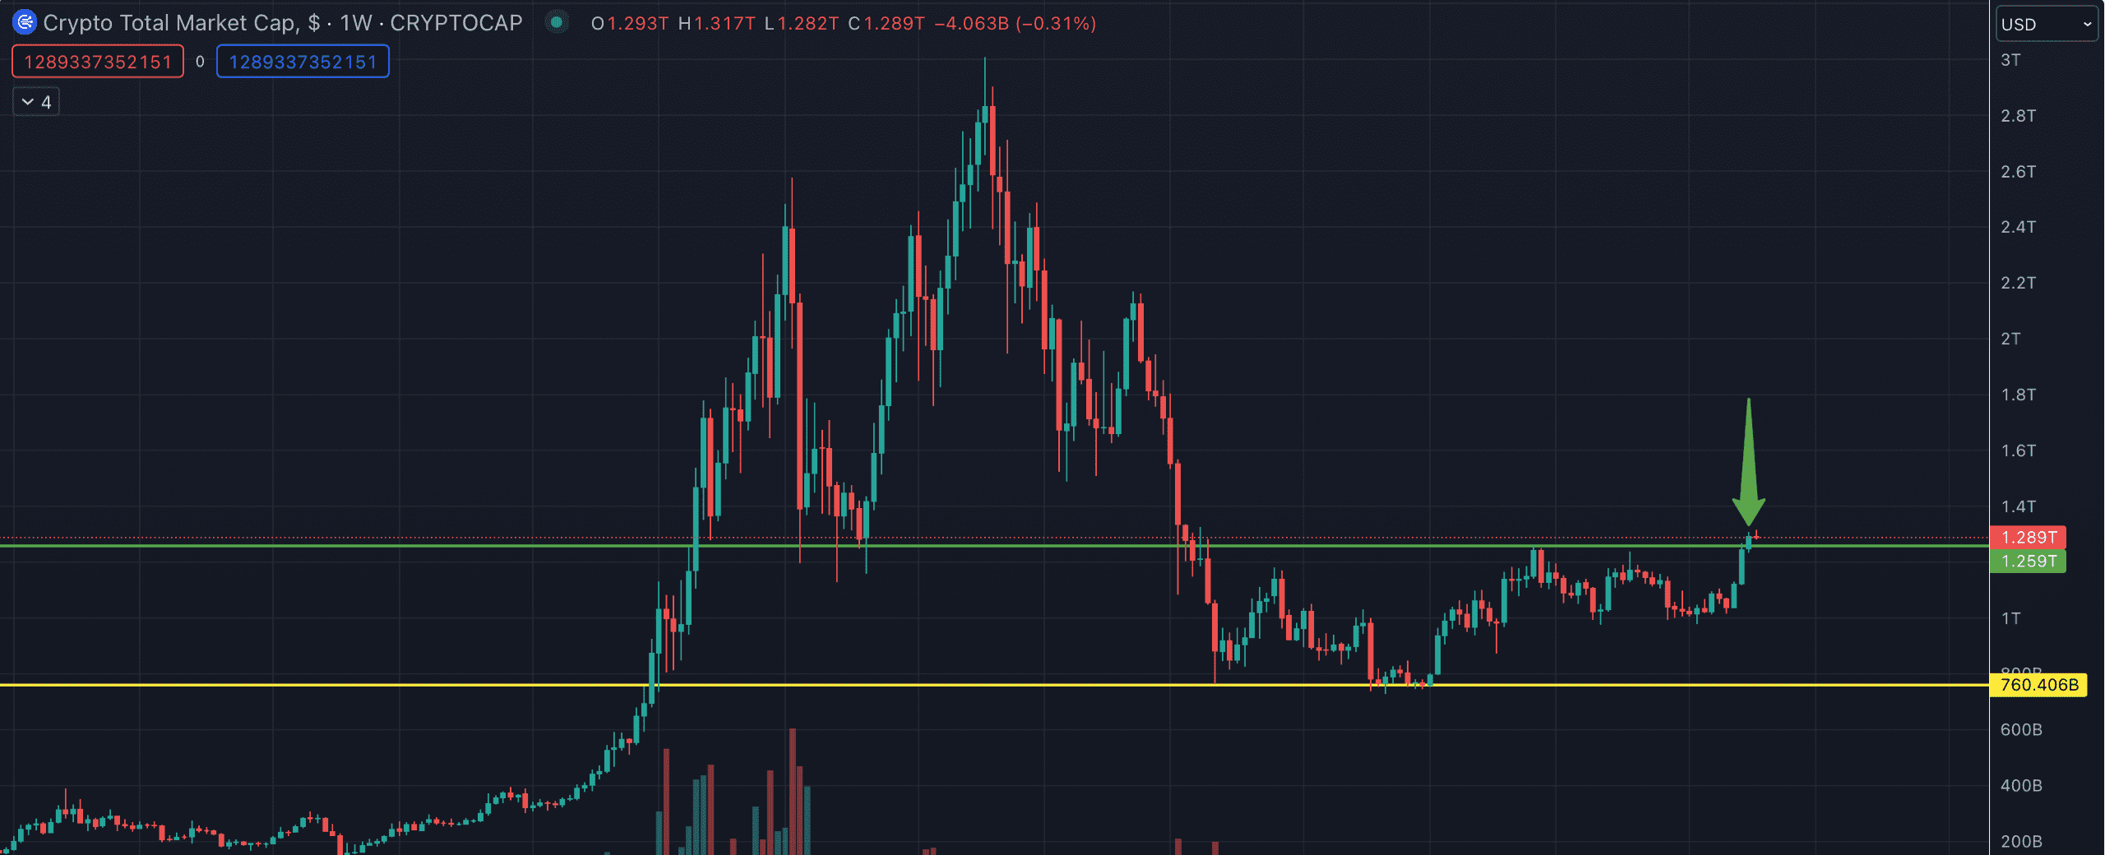
Task: Click the change value −4.063B (−0.31%)
Action: tap(1015, 23)
